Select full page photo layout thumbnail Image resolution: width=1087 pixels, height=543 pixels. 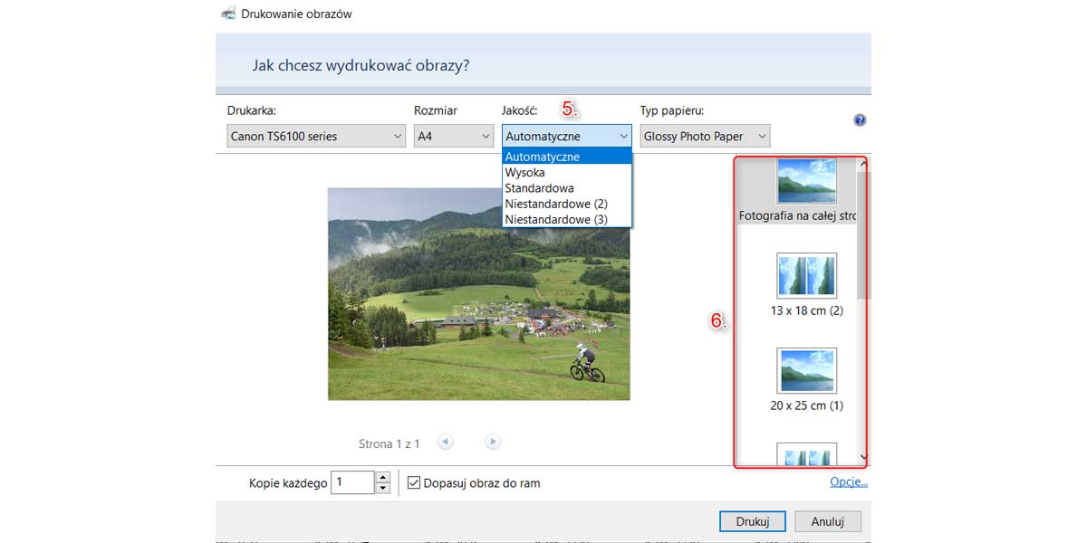click(806, 182)
